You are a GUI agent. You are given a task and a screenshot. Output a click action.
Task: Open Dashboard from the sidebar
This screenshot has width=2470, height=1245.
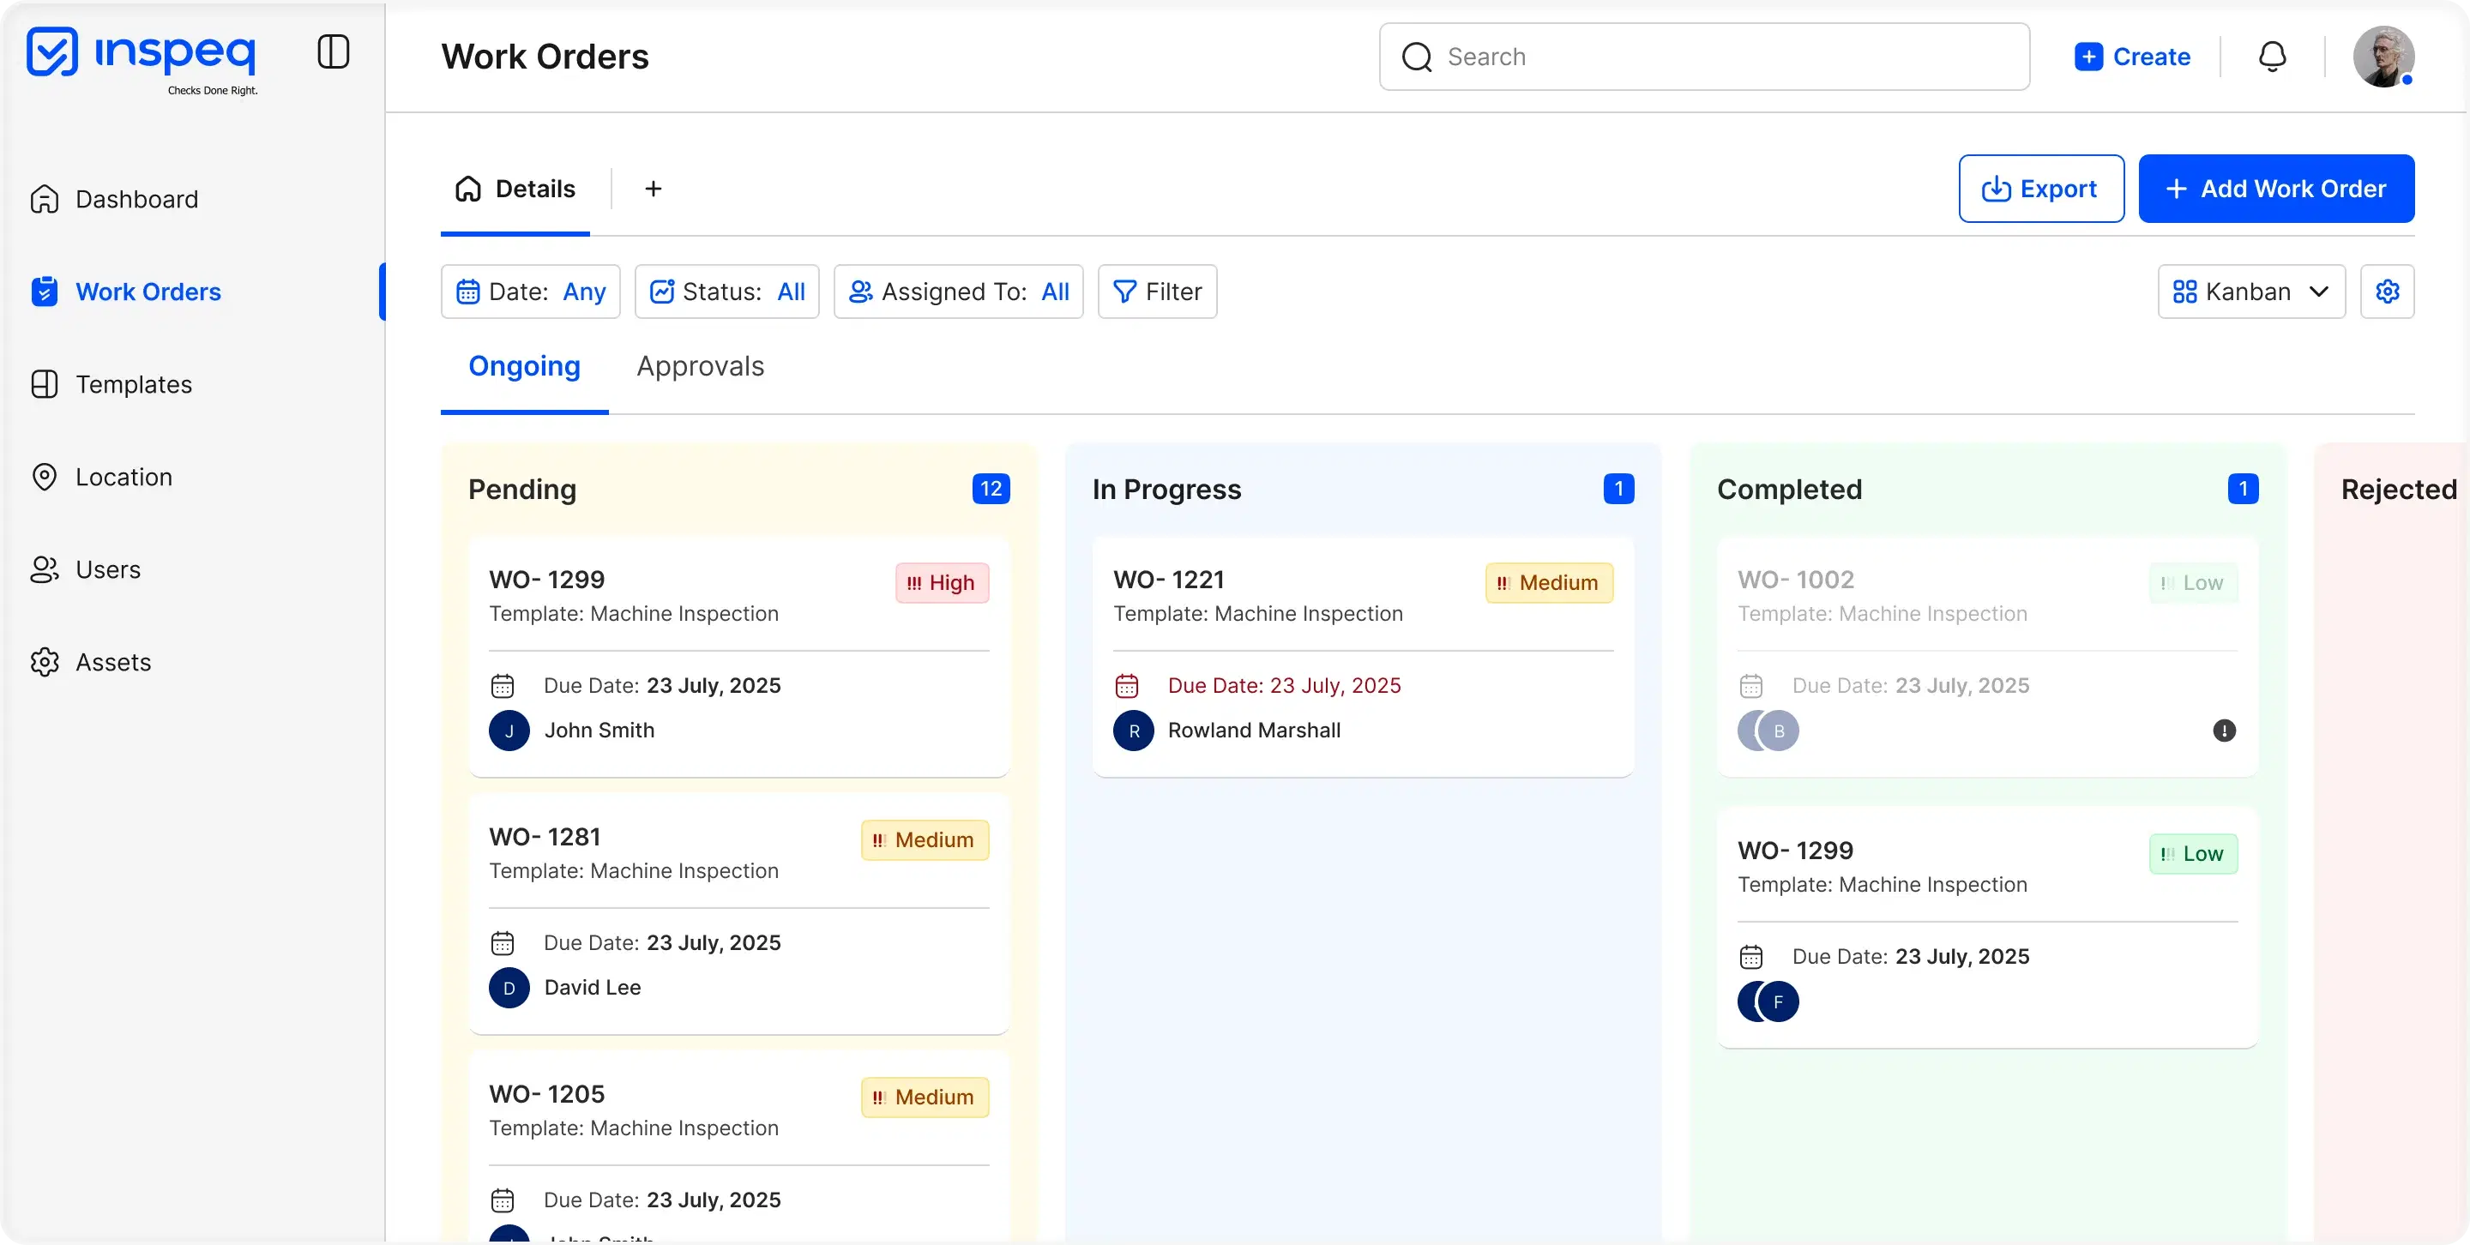click(x=137, y=199)
